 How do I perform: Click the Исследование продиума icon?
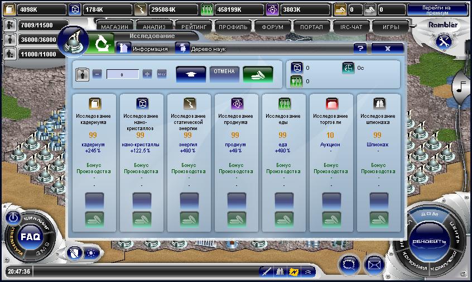point(237,104)
